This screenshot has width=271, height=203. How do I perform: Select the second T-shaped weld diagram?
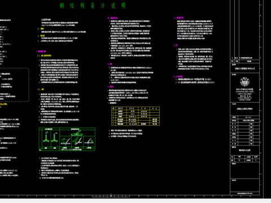(x=55, y=138)
